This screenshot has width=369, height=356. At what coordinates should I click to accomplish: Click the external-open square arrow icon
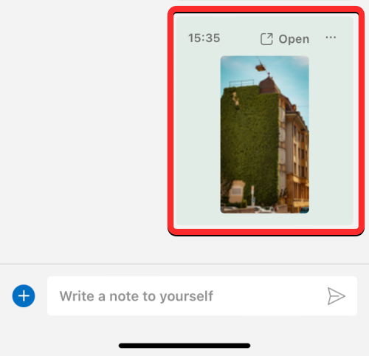coord(266,39)
